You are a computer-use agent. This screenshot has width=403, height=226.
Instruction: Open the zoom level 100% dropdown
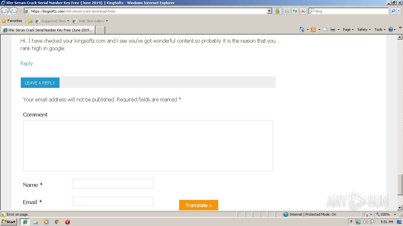[395, 214]
